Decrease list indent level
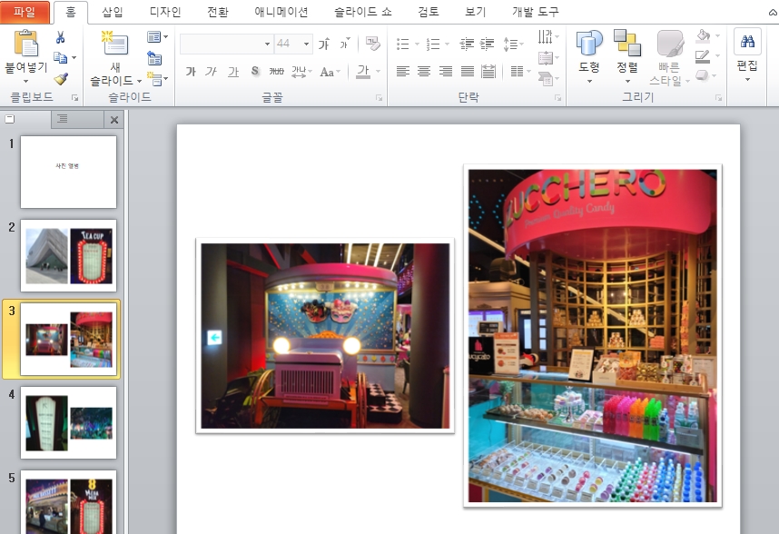Screen dimensions: 779x534 [467, 44]
